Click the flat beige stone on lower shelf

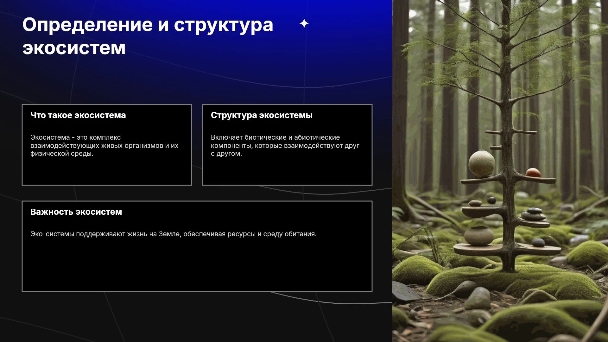pos(478,236)
